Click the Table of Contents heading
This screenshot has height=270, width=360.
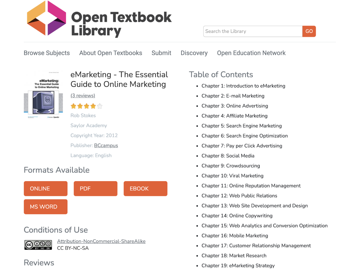[221, 75]
